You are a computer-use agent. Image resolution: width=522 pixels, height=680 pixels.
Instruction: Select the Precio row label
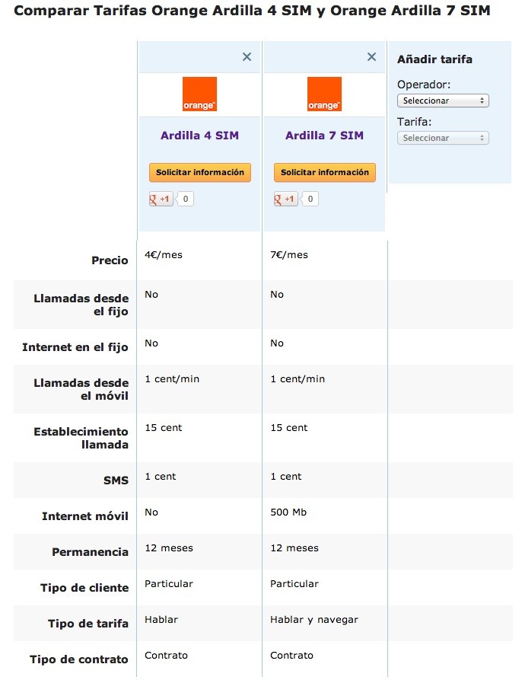click(x=110, y=260)
